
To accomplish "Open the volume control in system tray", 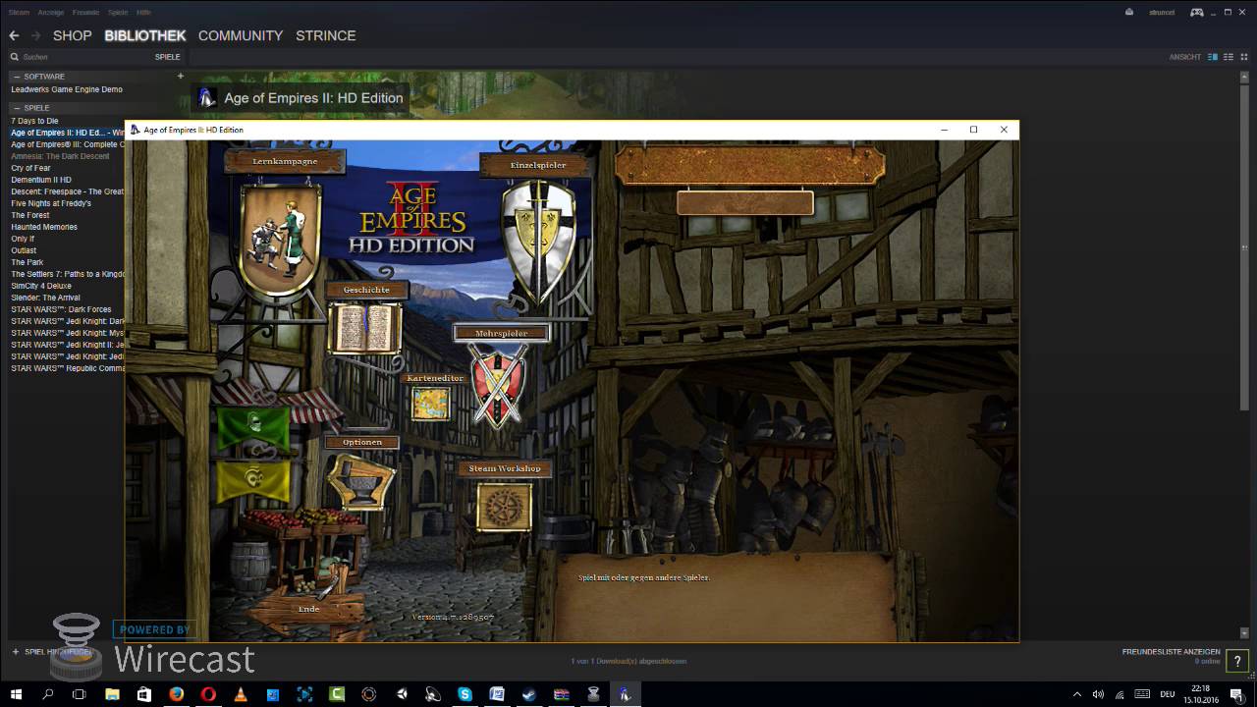I will coord(1098,694).
